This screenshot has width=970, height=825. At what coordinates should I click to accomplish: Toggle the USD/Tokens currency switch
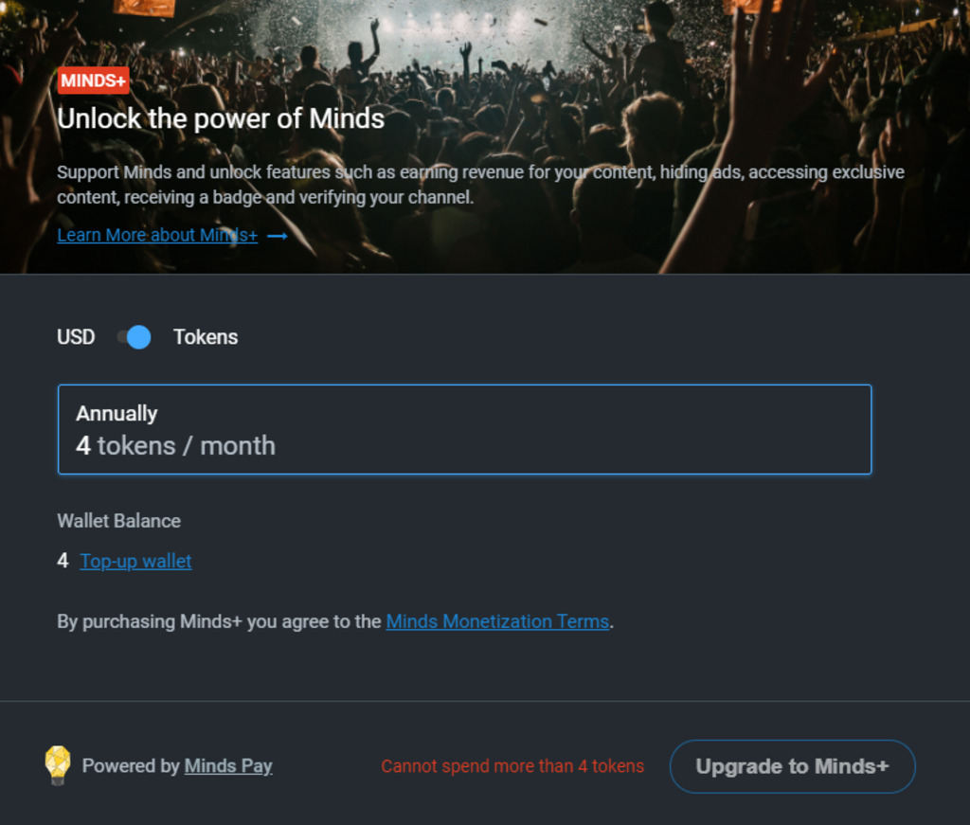[x=134, y=337]
